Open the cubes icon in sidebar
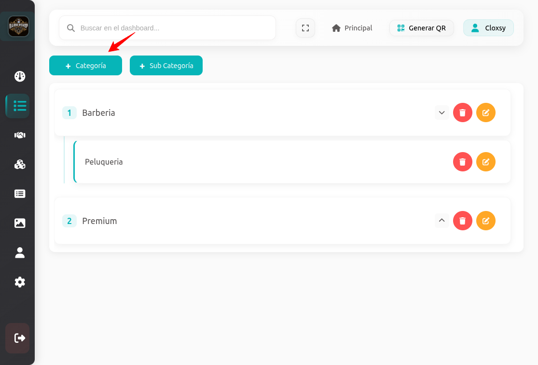 pyautogui.click(x=20, y=165)
